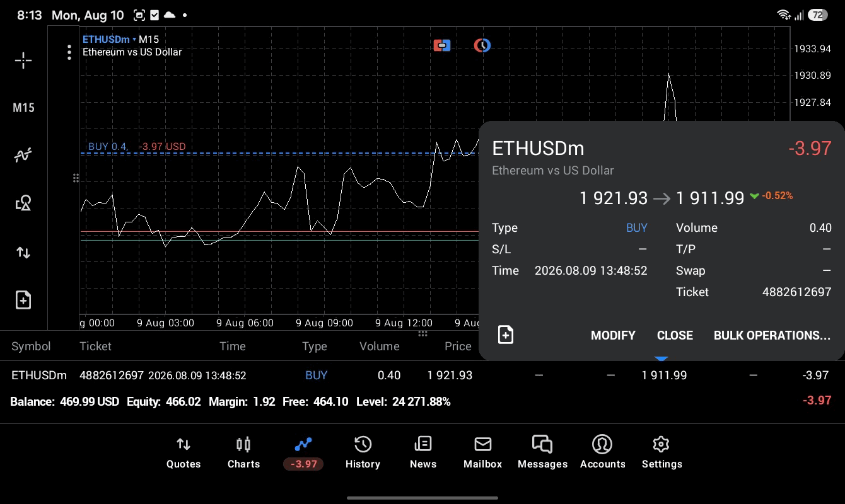This screenshot has width=845, height=504.
Task: Open the Messages tab
Action: (x=542, y=452)
